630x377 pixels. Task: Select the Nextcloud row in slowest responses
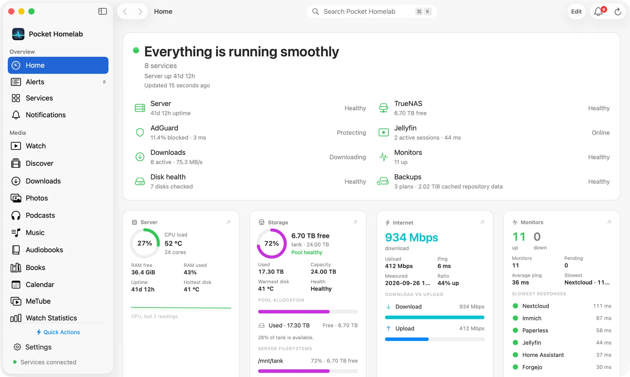[x=562, y=306]
